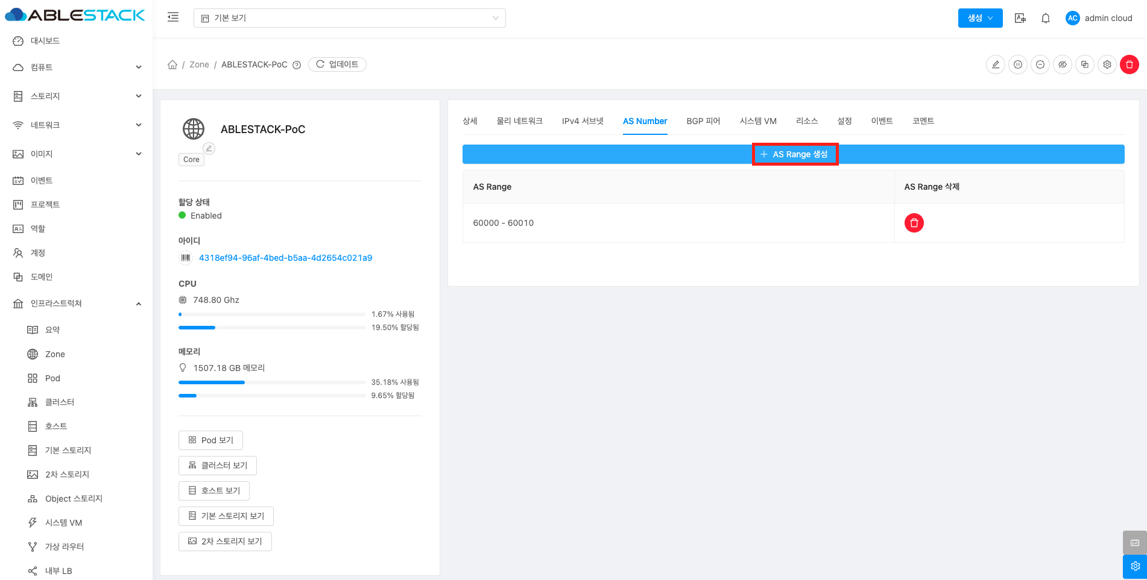1147x580 pixels.
Task: Click the zone ID link 4318ef94
Action: click(x=285, y=258)
